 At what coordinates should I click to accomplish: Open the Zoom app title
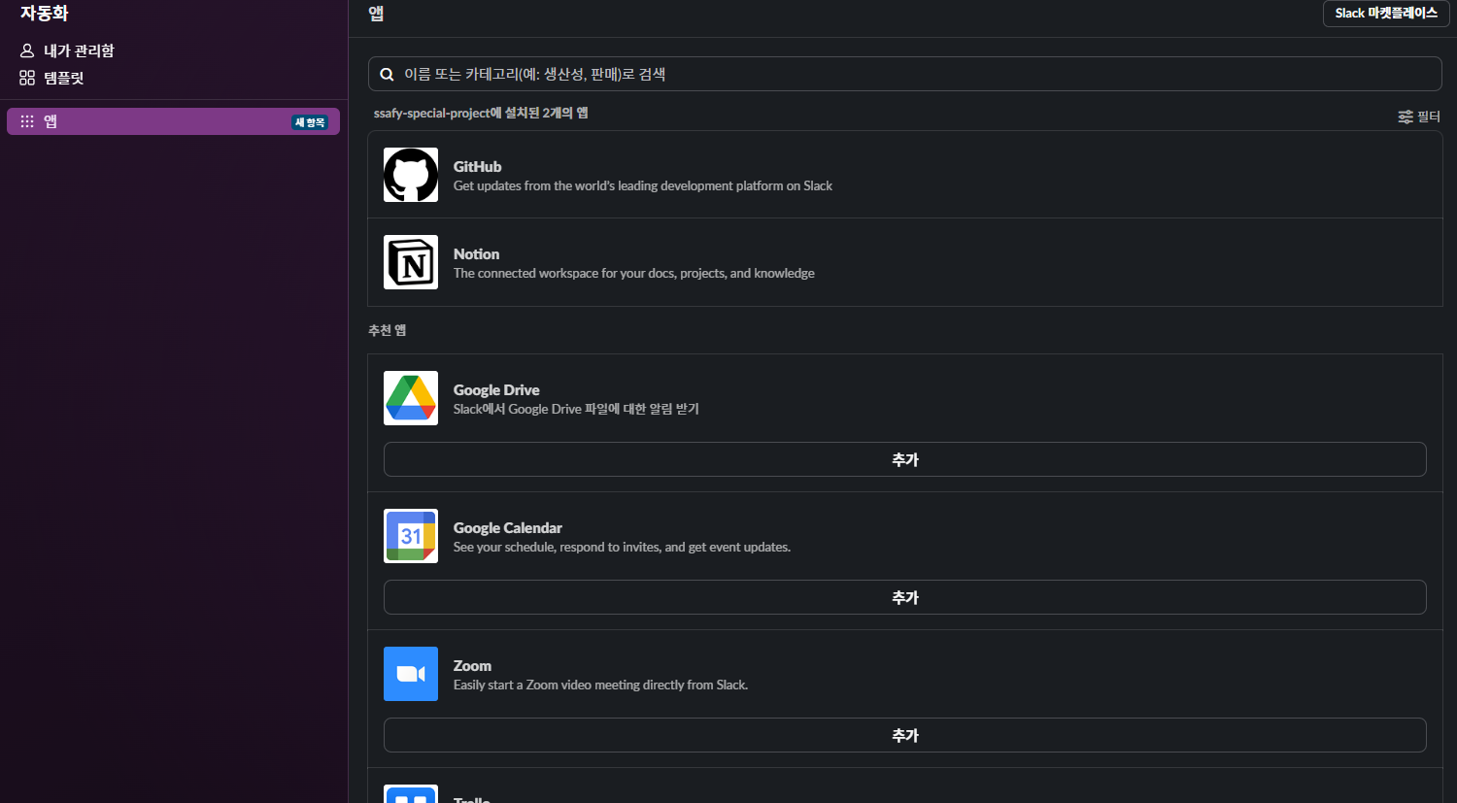(x=472, y=666)
